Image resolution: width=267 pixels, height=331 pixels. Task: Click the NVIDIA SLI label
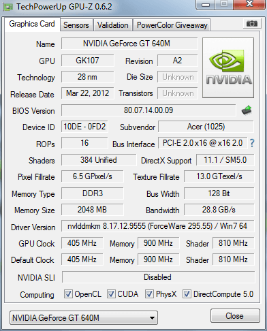tap(36, 278)
